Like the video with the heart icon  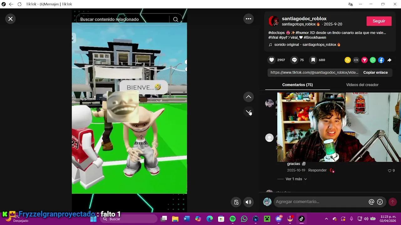point(272,60)
